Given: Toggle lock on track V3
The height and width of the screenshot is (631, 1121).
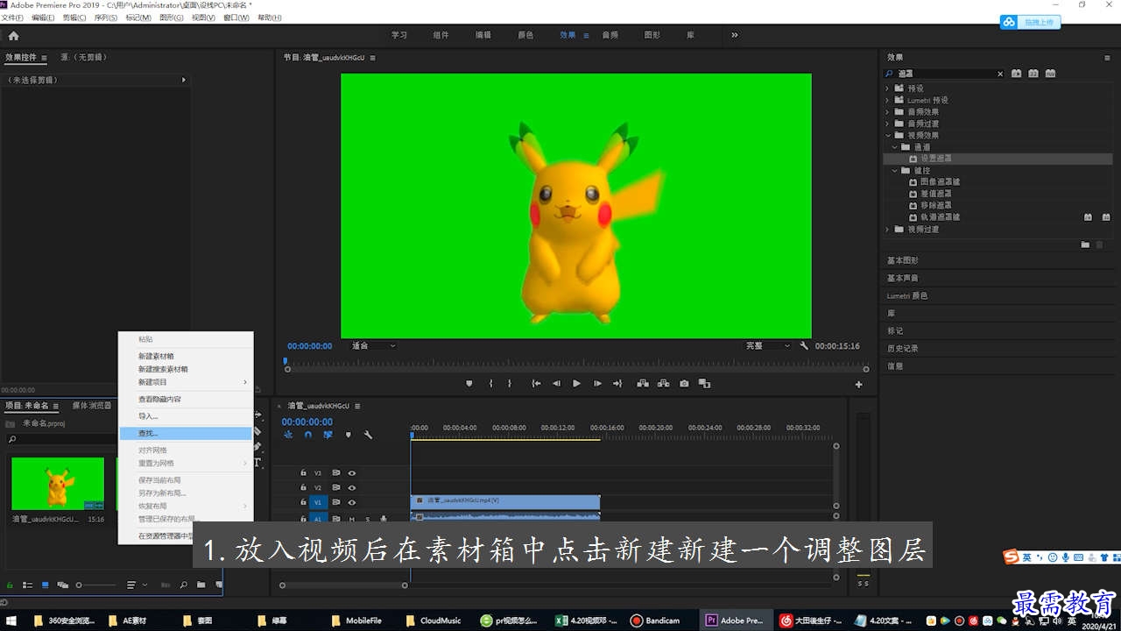Looking at the screenshot, I should (x=303, y=473).
